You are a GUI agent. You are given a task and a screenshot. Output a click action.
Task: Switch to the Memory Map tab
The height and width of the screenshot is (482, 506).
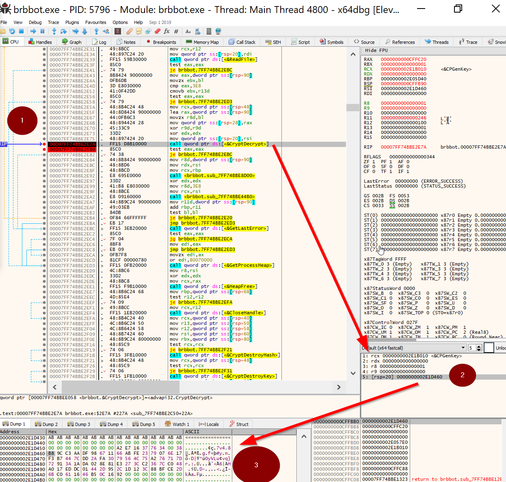point(202,42)
